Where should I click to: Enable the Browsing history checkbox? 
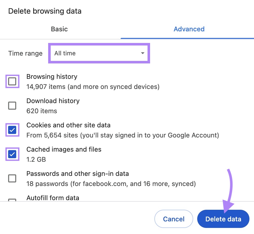(12, 81)
